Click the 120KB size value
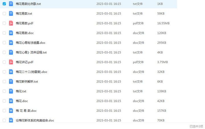 point(162,33)
